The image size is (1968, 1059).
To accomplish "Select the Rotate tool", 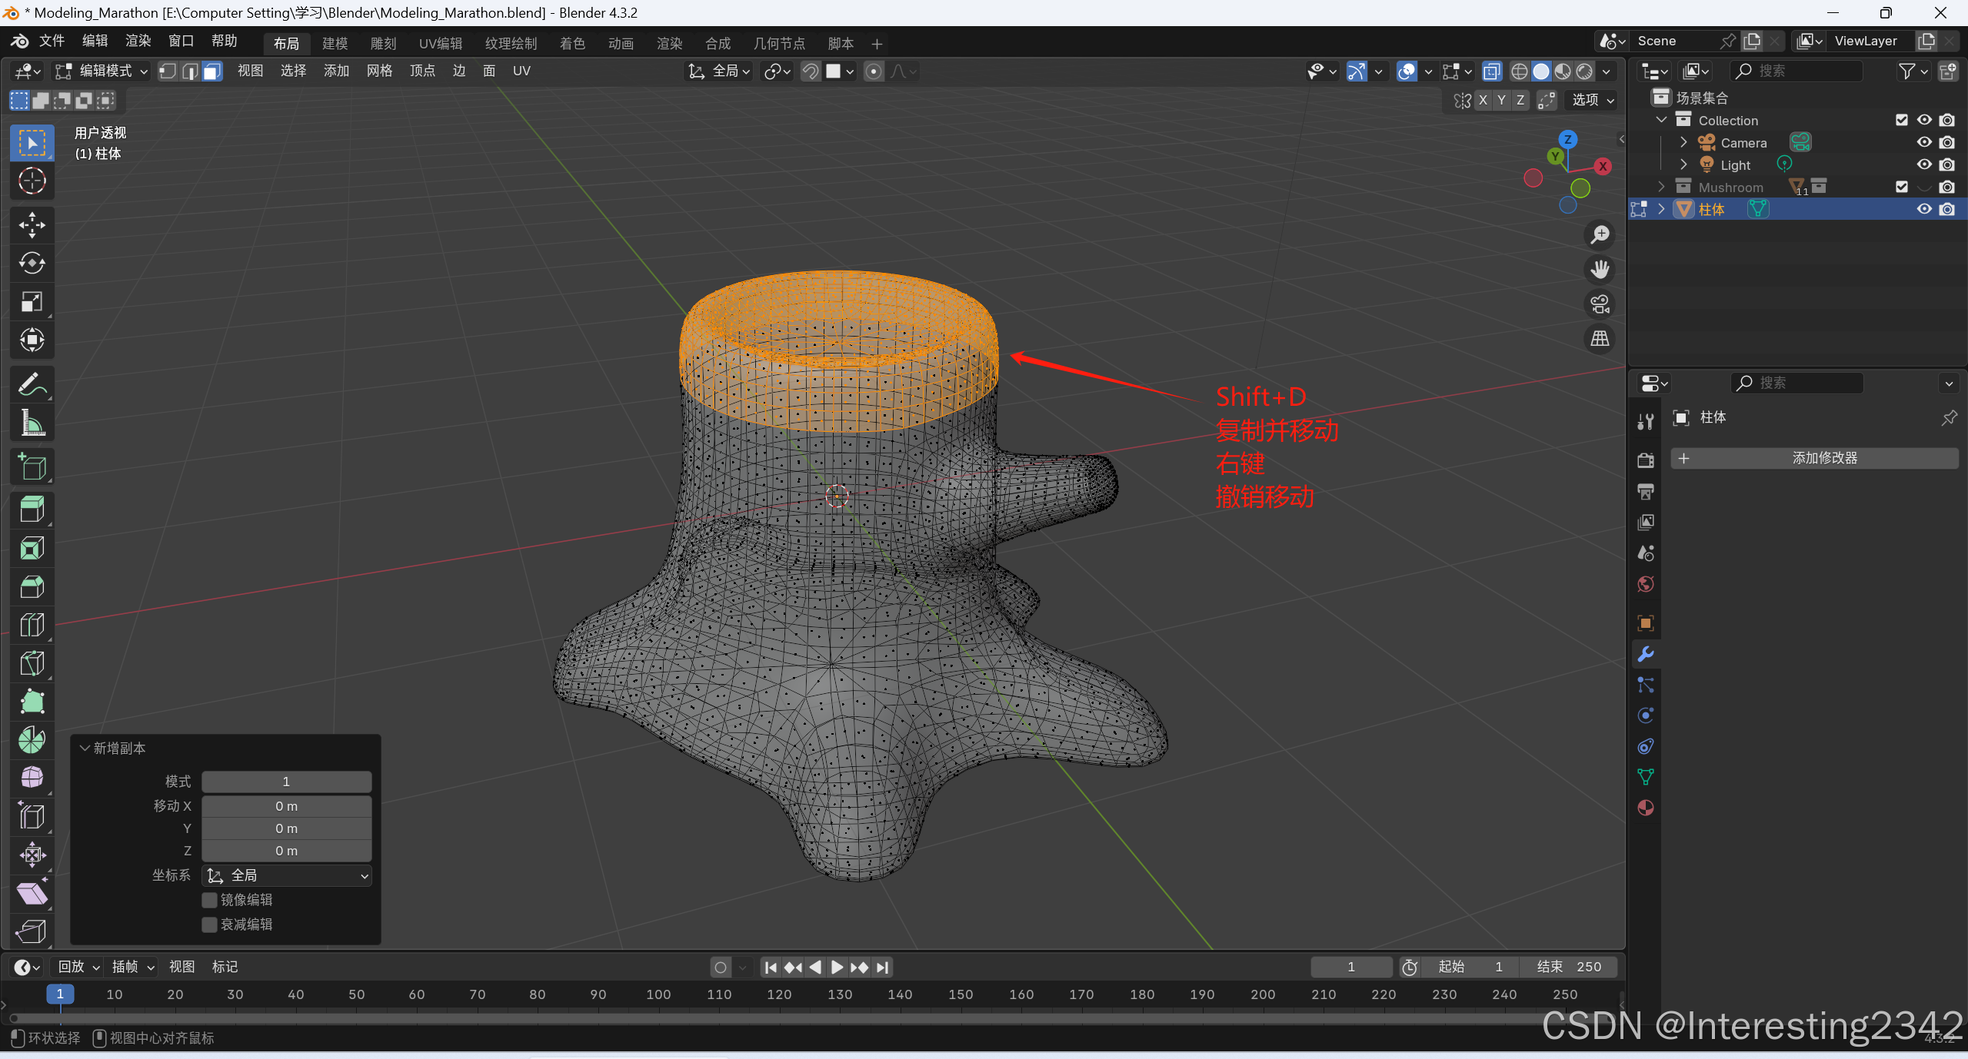I will point(32,263).
